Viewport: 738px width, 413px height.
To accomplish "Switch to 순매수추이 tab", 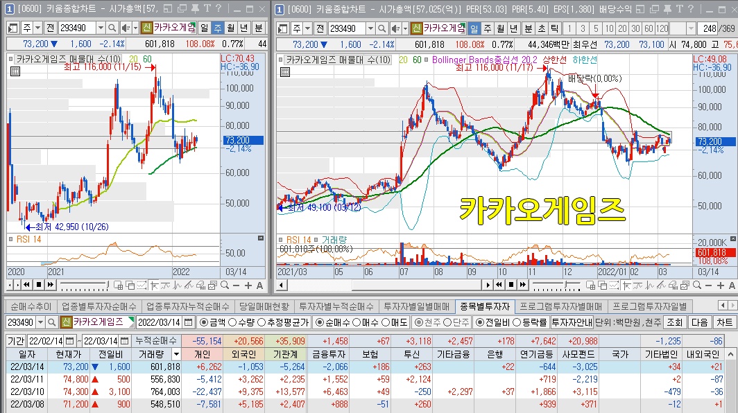I will [31, 307].
